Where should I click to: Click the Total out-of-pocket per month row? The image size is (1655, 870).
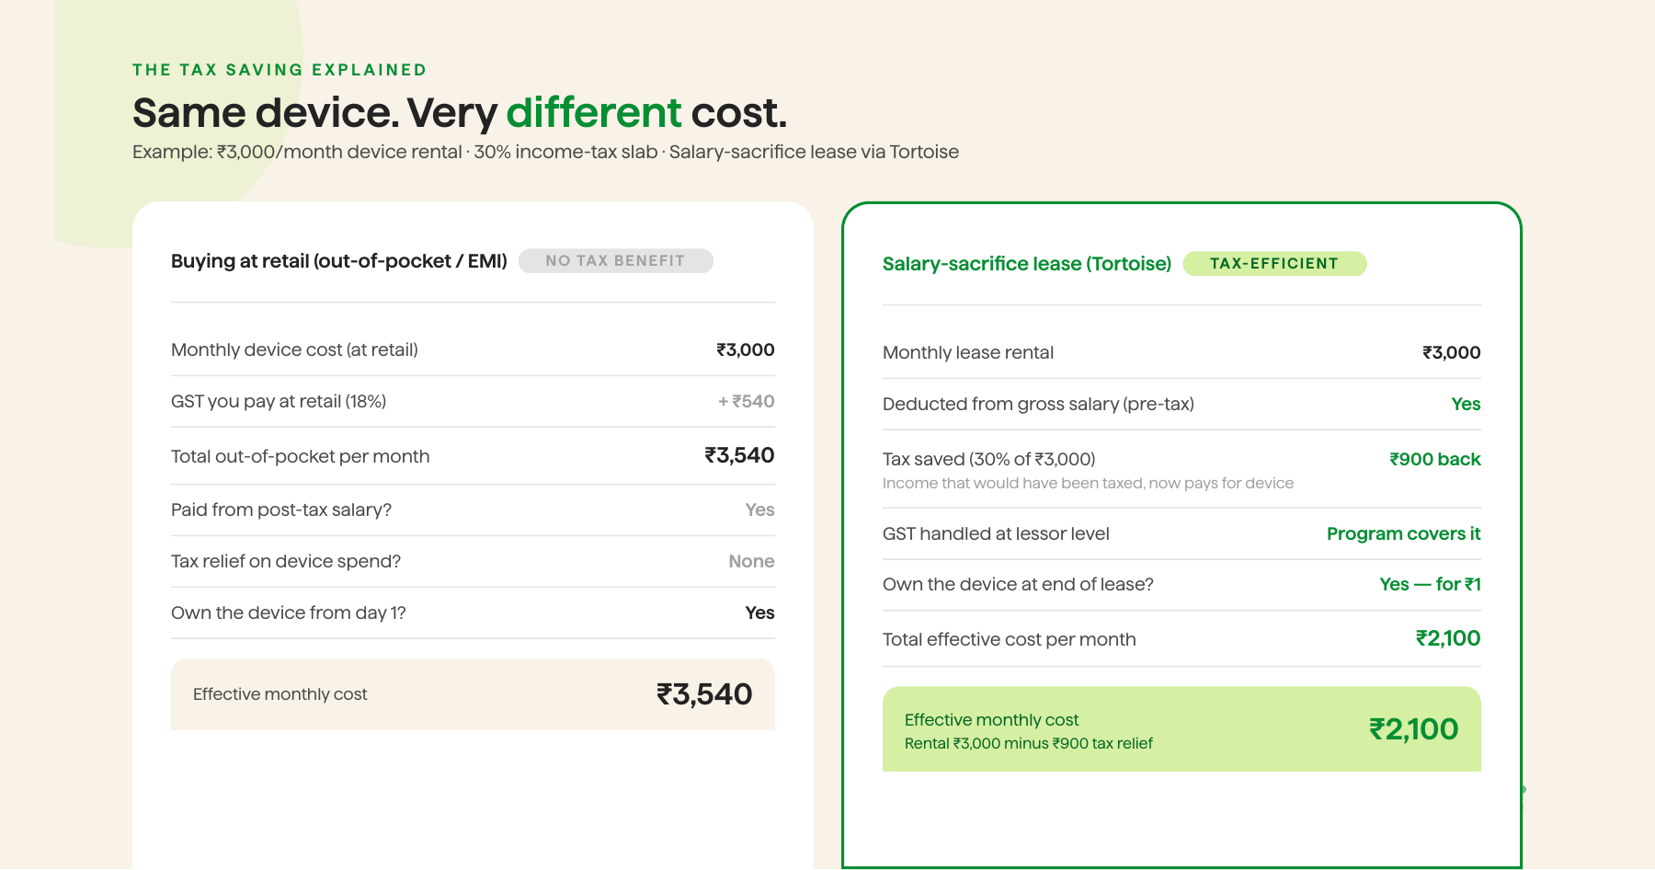pos(473,456)
